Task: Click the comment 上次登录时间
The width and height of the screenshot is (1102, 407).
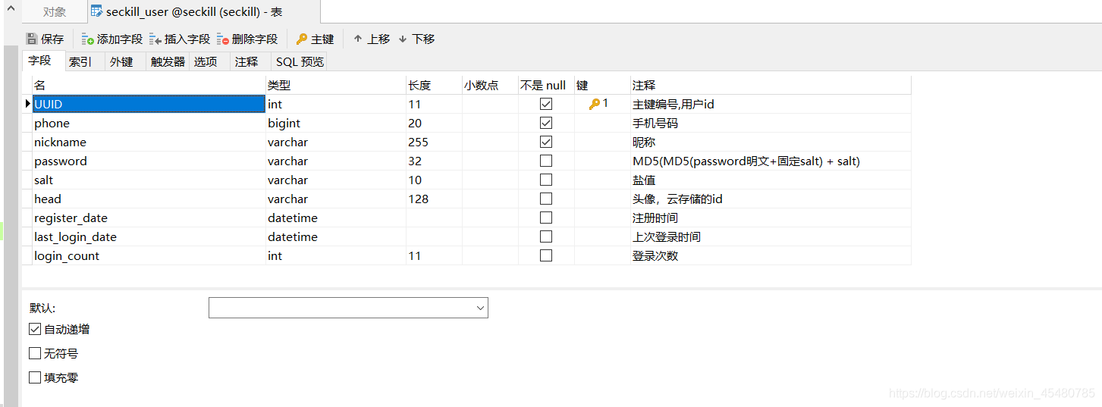Action: pyautogui.click(x=771, y=236)
